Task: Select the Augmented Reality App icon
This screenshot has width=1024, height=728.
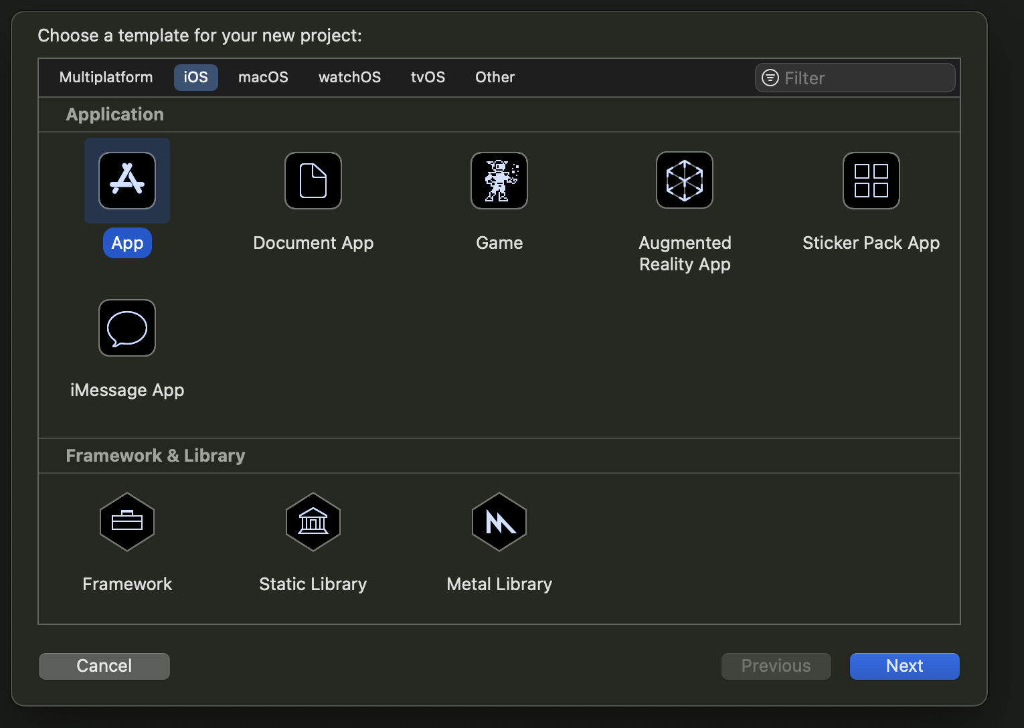Action: point(685,181)
